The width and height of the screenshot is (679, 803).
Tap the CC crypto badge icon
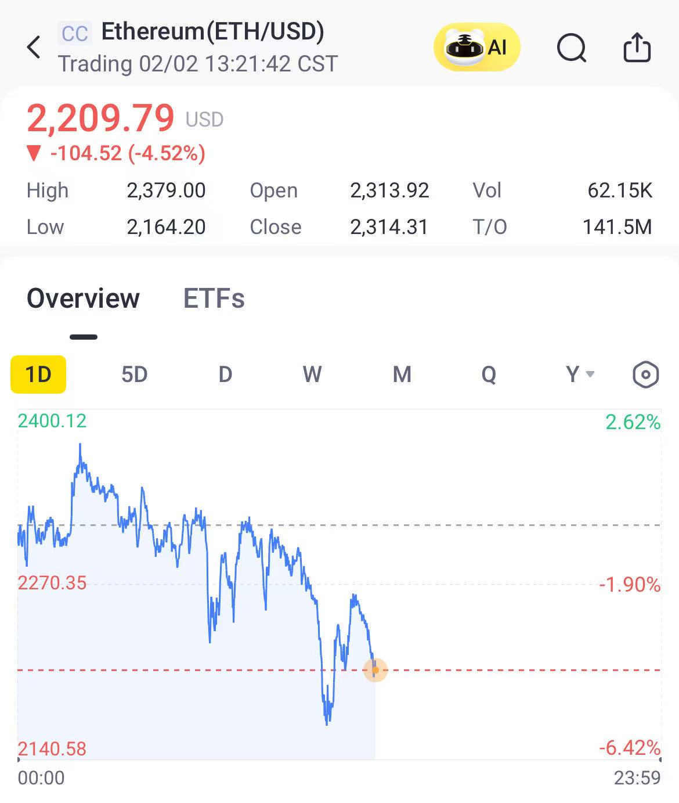pyautogui.click(x=75, y=34)
